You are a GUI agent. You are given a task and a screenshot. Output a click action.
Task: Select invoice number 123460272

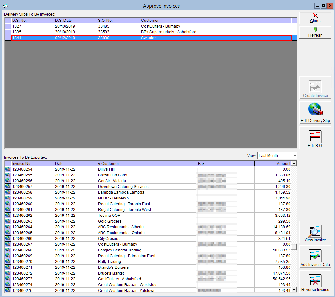click(22, 273)
